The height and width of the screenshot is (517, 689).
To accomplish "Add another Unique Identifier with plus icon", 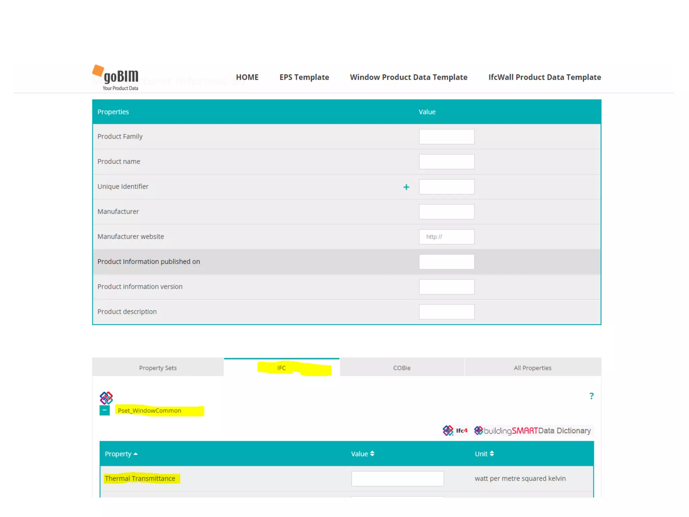I will [406, 187].
